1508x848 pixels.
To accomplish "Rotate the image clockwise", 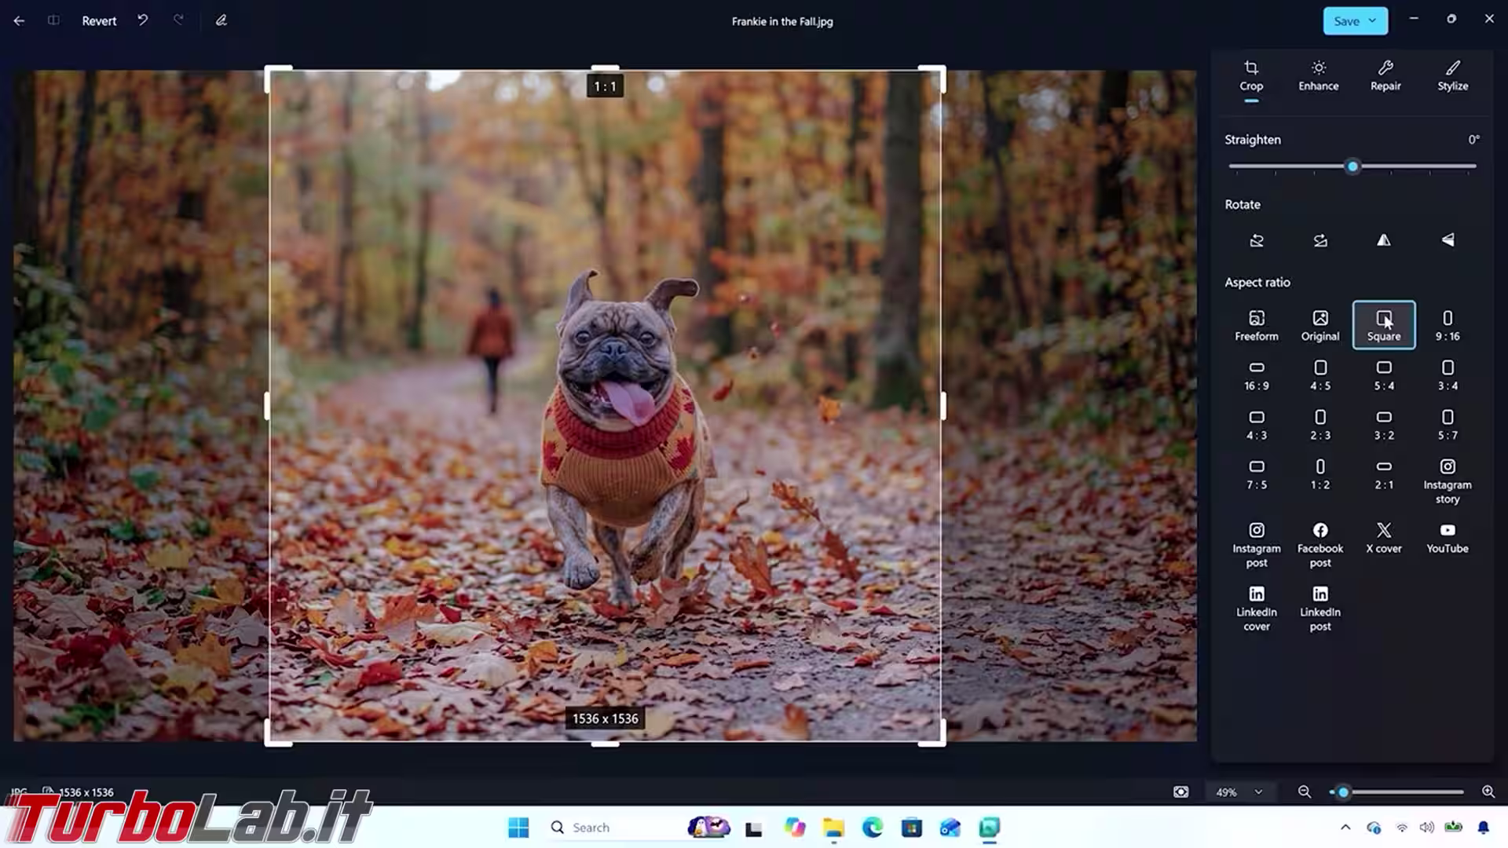I will 1320,240.
